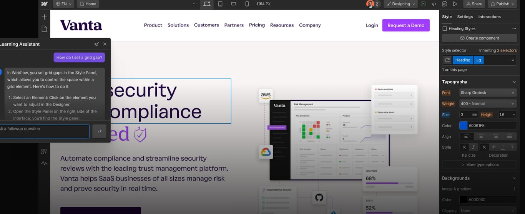Click the style selector state icon

(447, 60)
